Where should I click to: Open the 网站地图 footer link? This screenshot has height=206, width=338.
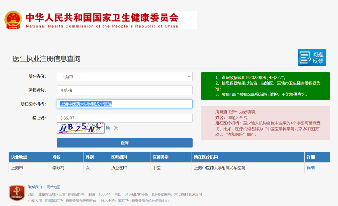pyautogui.click(x=54, y=187)
